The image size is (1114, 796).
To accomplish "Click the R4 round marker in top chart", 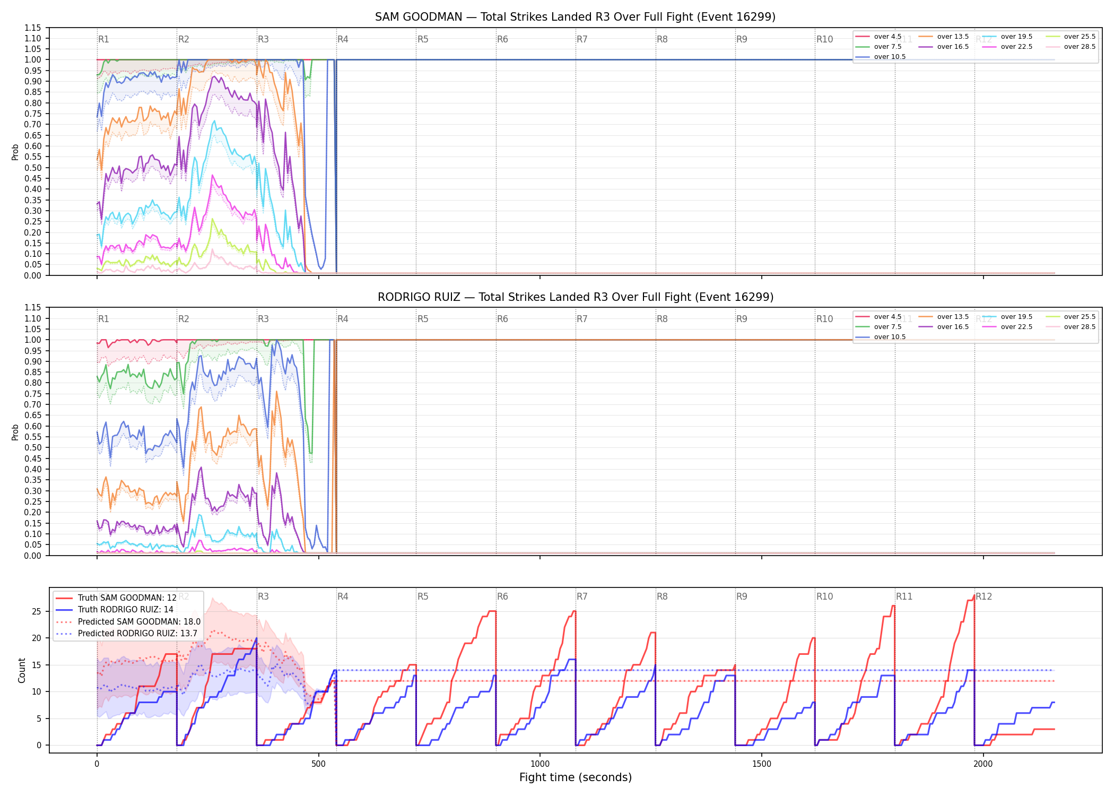I will click(x=343, y=39).
